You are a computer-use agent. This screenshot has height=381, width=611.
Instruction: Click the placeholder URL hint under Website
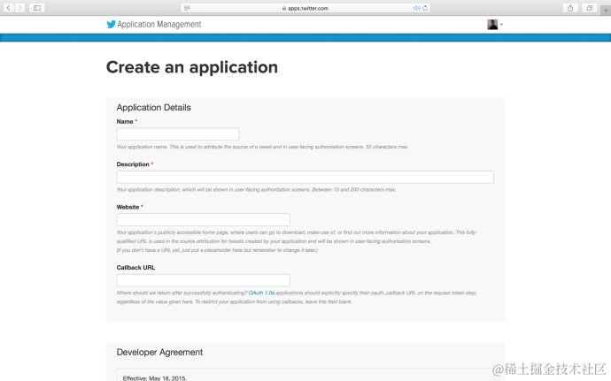pyautogui.click(x=217, y=250)
